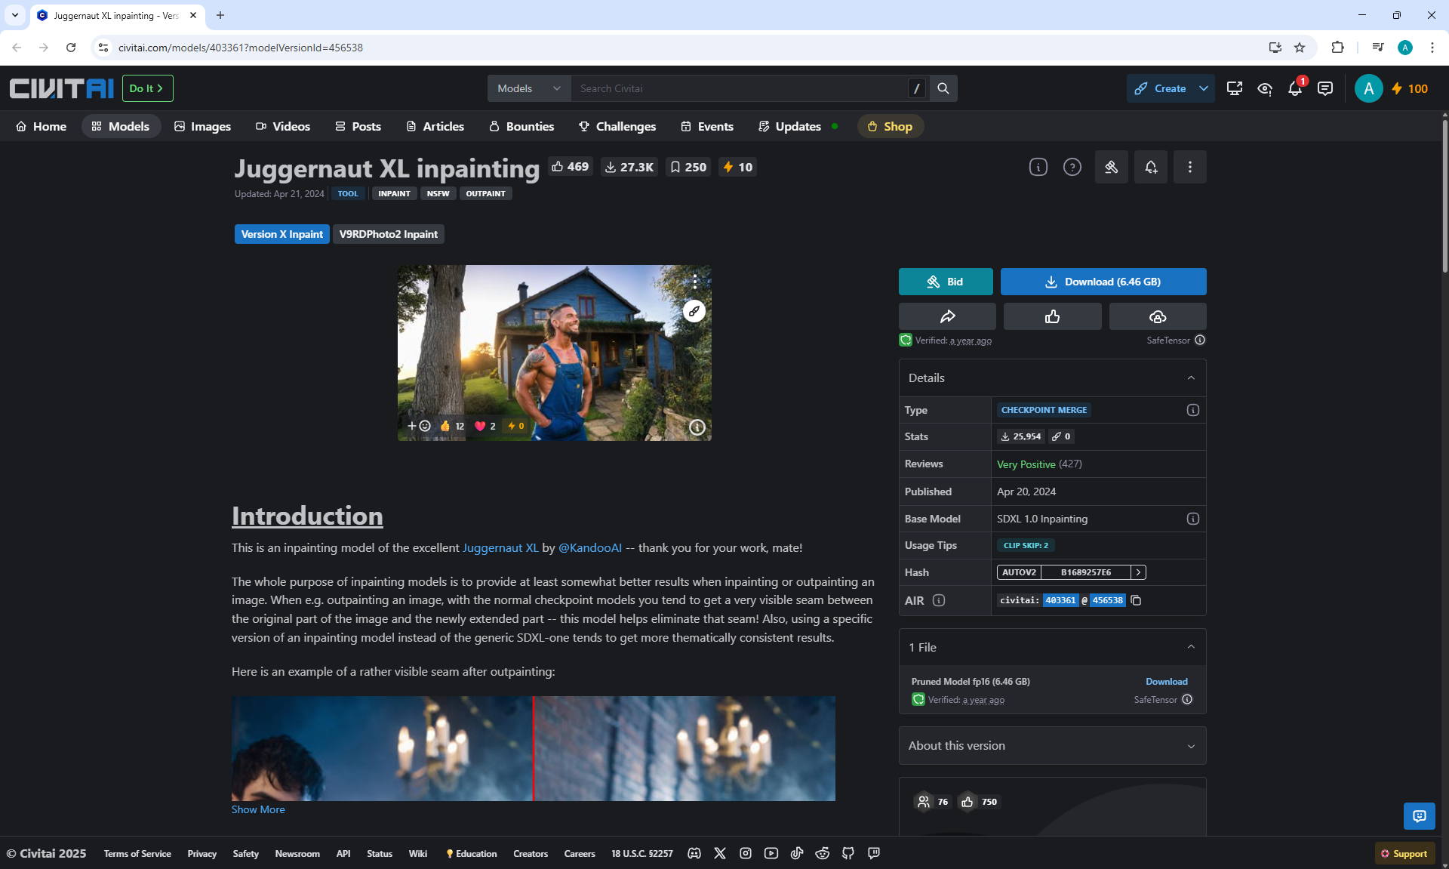Open the browsing visibility eye icon
Screen dimensions: 1449x869
pyautogui.click(x=1265, y=89)
